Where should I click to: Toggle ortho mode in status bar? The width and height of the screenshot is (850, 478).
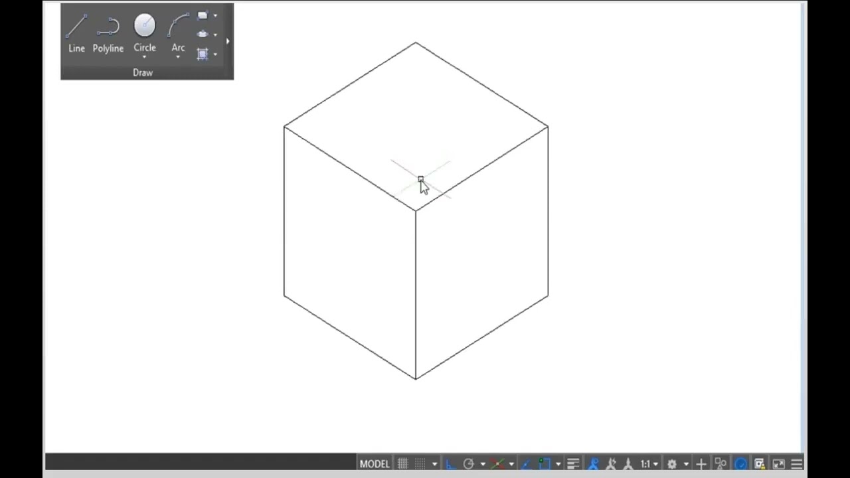(x=450, y=464)
